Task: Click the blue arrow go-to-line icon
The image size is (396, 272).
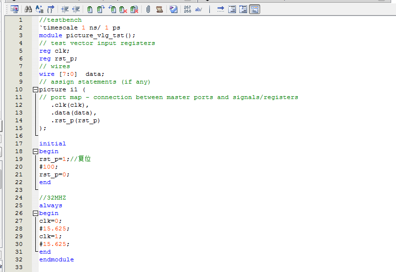Action: point(220,9)
